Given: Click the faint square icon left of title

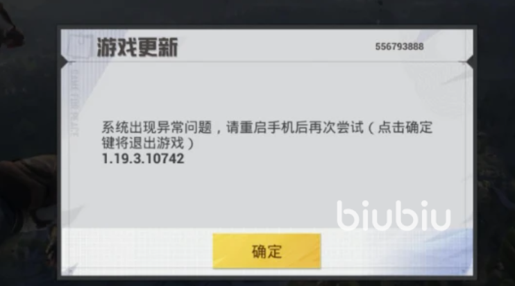Looking at the screenshot, I should coord(80,45).
